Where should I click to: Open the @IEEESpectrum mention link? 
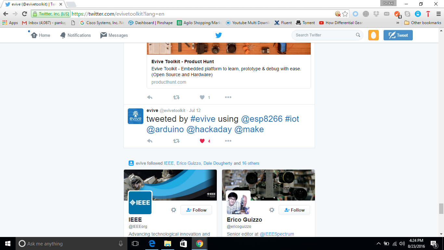(277, 234)
